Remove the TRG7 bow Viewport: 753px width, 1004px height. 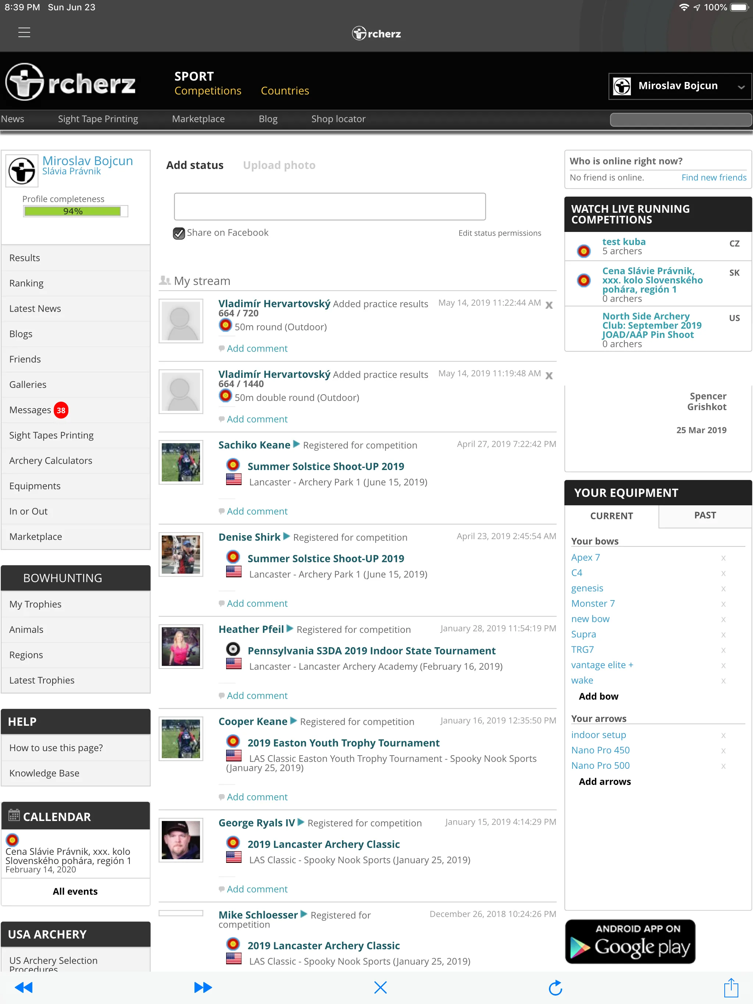coord(724,650)
